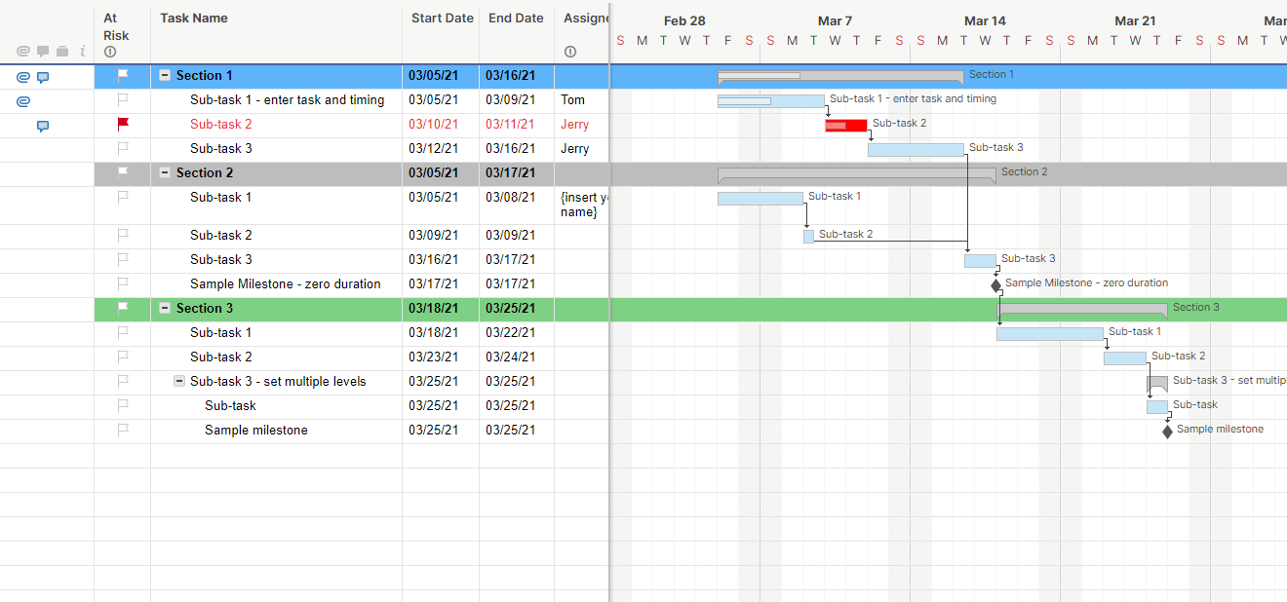This screenshot has width=1287, height=602.
Task: Click the attachments column header icon
Action: click(23, 52)
